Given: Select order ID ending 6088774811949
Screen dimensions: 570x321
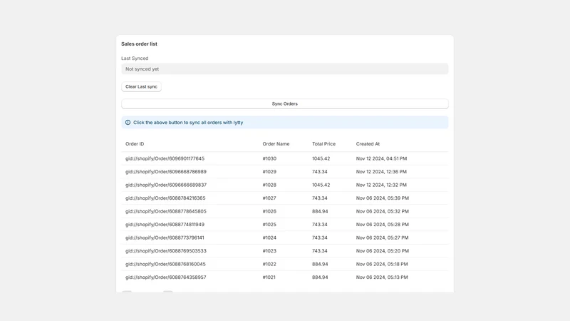Looking at the screenshot, I should [x=165, y=225].
